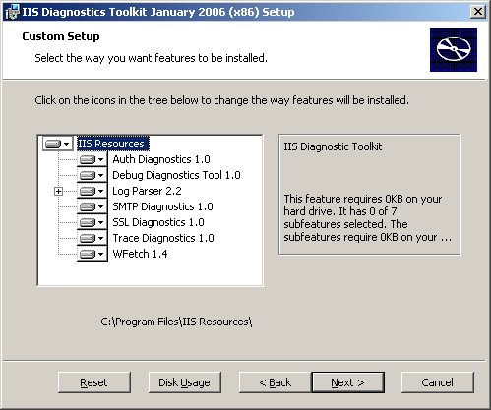Image resolution: width=491 pixels, height=410 pixels.
Task: Go back with the Back button
Action: point(275,382)
